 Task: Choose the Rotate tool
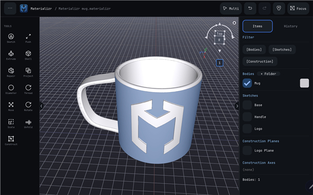tap(28, 107)
